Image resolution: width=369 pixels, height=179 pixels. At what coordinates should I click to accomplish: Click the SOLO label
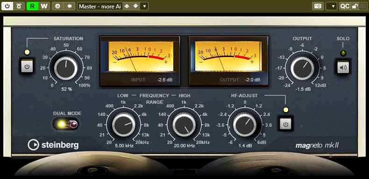click(x=343, y=39)
